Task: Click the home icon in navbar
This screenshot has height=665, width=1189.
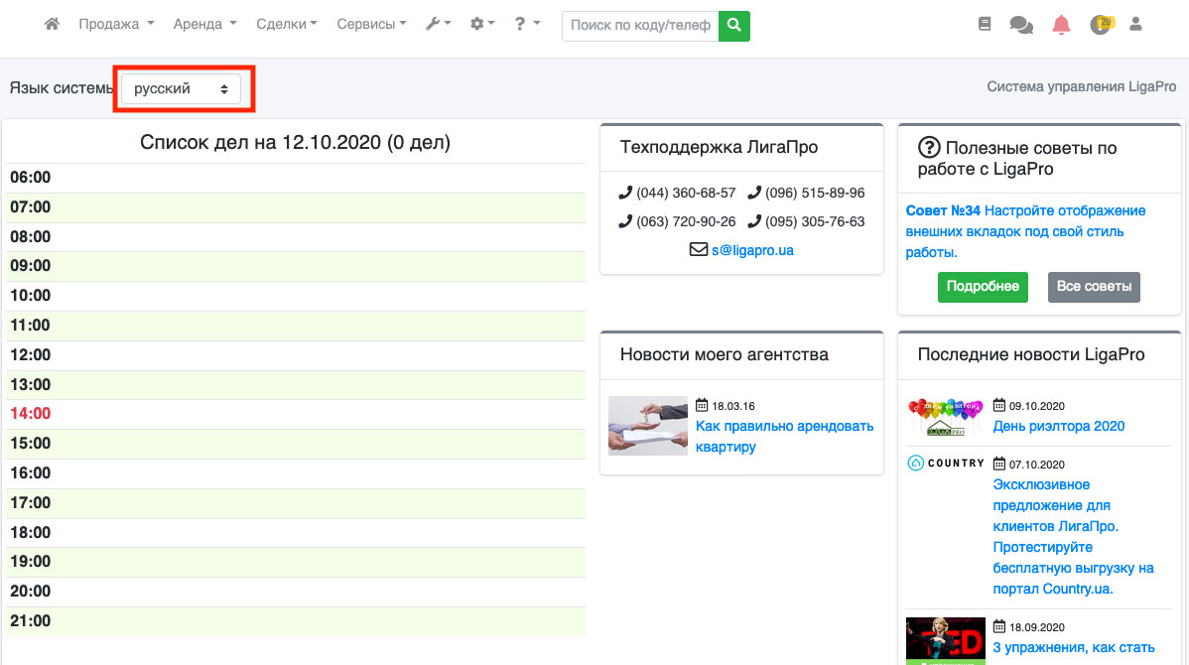Action: point(53,25)
